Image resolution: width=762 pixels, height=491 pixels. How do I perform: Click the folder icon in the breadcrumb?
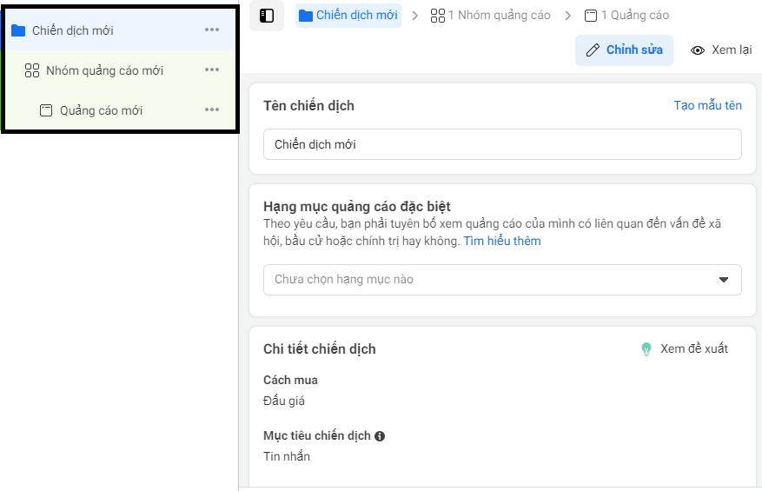306,16
